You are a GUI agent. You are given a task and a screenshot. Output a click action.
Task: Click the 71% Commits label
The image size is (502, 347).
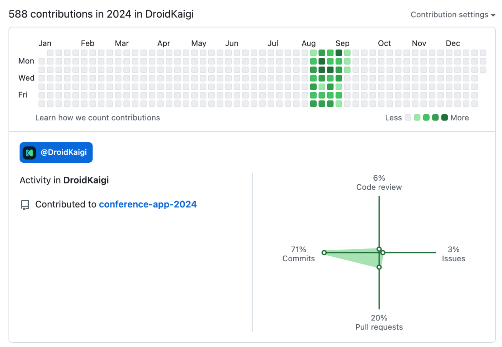click(x=298, y=254)
